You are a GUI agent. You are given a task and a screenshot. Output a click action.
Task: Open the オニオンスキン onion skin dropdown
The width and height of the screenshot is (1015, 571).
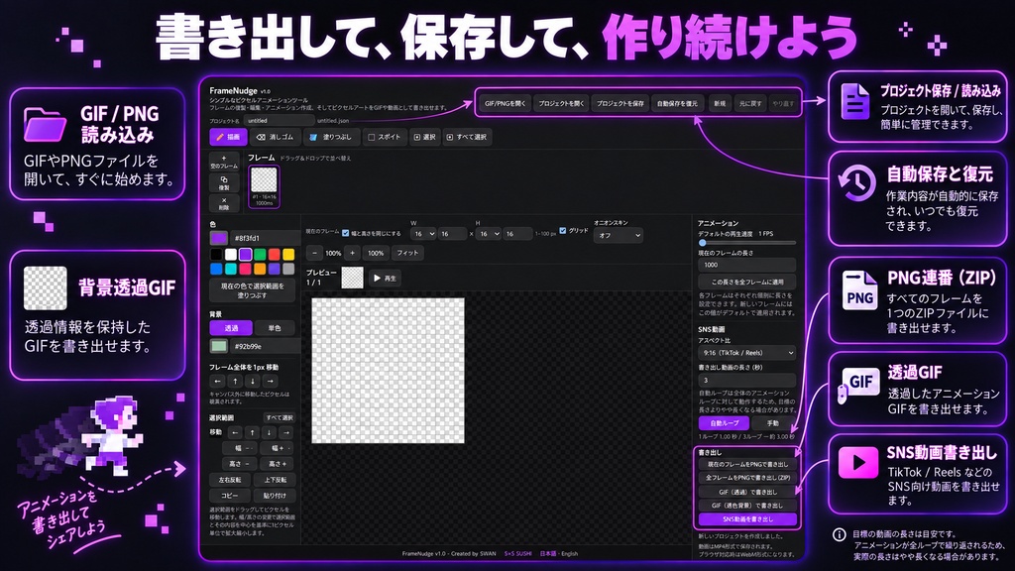[619, 235]
